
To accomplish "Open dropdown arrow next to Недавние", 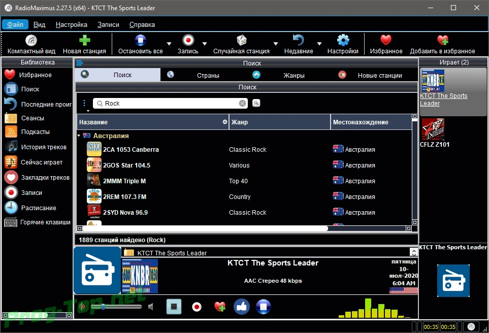I will [319, 44].
